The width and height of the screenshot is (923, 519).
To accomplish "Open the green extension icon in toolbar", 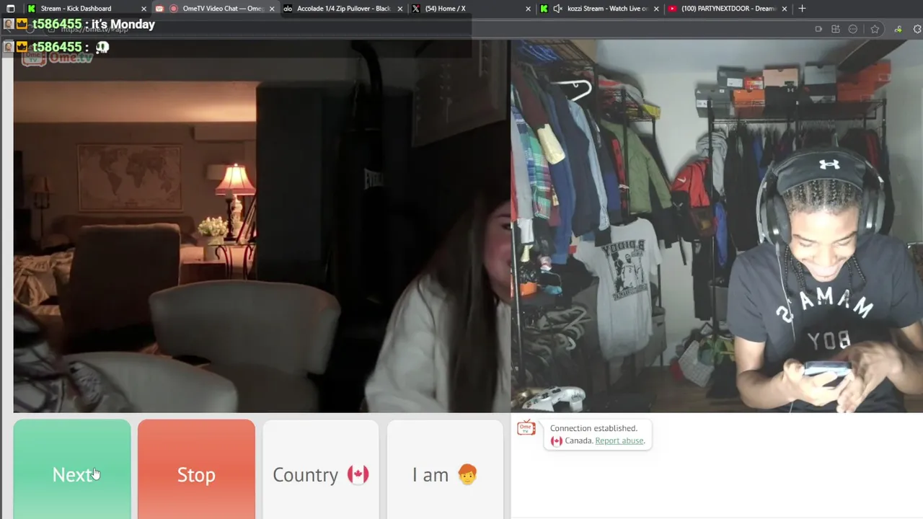I will point(898,29).
